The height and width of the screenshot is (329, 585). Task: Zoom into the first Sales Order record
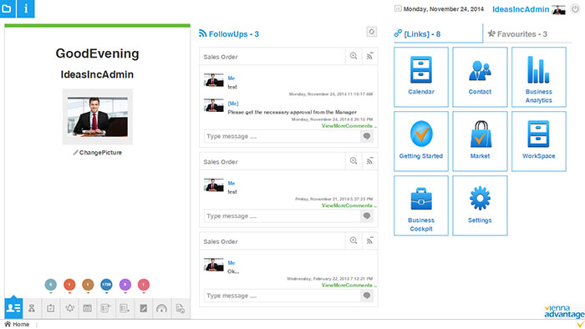354,56
